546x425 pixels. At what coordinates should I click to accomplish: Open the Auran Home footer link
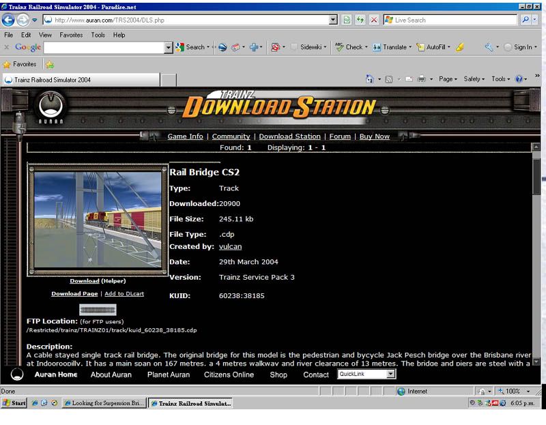click(56, 375)
